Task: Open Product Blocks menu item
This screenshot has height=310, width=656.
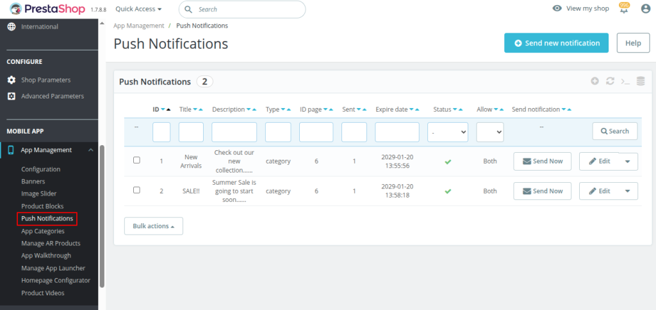Action: pyautogui.click(x=42, y=206)
